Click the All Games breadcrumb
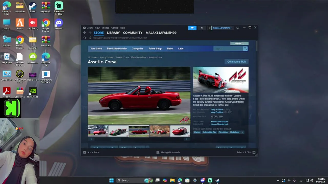Screen dimensions: 328x184 coord(93,57)
